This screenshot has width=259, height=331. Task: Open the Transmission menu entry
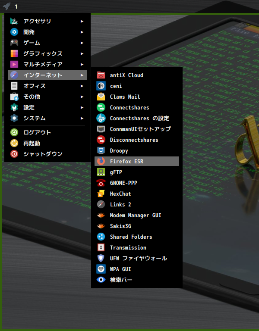point(137,247)
